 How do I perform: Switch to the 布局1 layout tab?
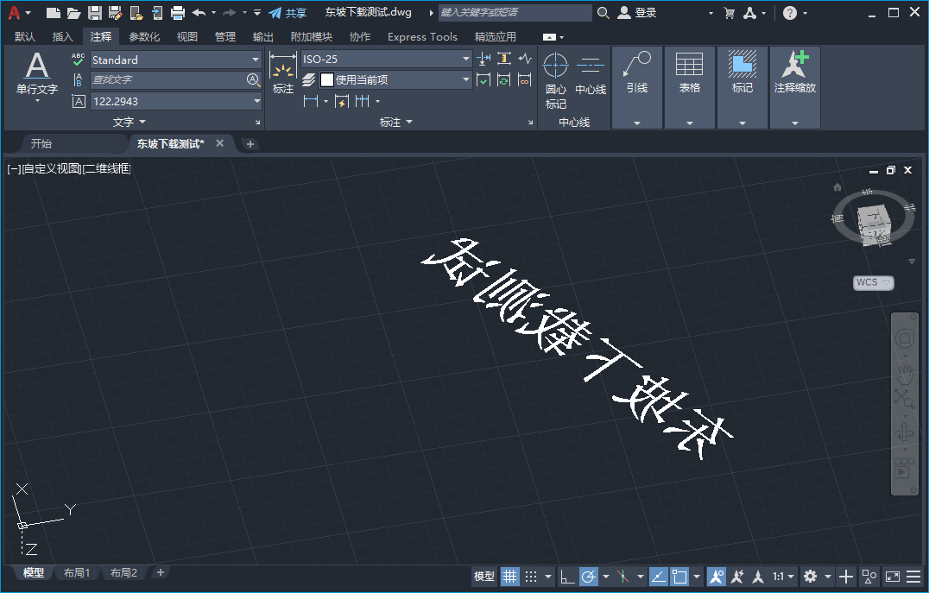point(77,573)
